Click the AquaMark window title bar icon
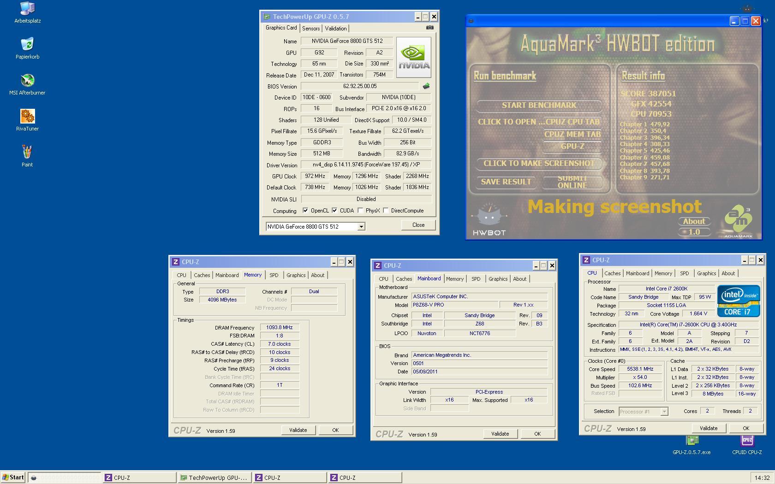This screenshot has width=775, height=484. [x=471, y=21]
